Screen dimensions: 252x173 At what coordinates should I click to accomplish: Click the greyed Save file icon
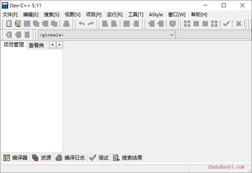pos(27,24)
